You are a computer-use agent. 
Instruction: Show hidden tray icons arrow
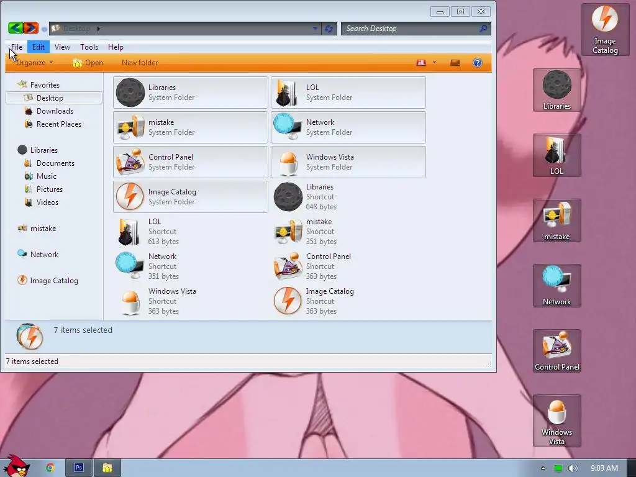click(543, 468)
